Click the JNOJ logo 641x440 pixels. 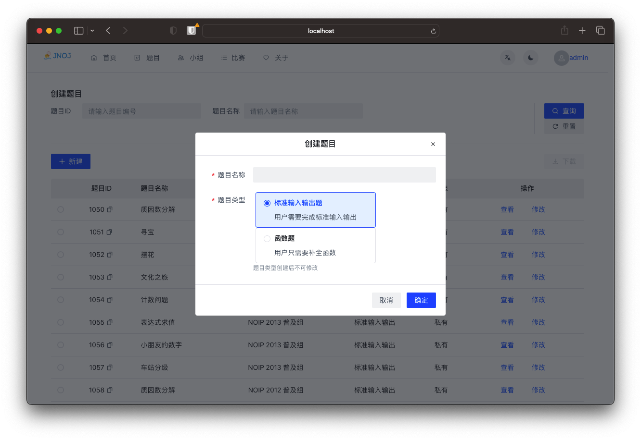(57, 56)
